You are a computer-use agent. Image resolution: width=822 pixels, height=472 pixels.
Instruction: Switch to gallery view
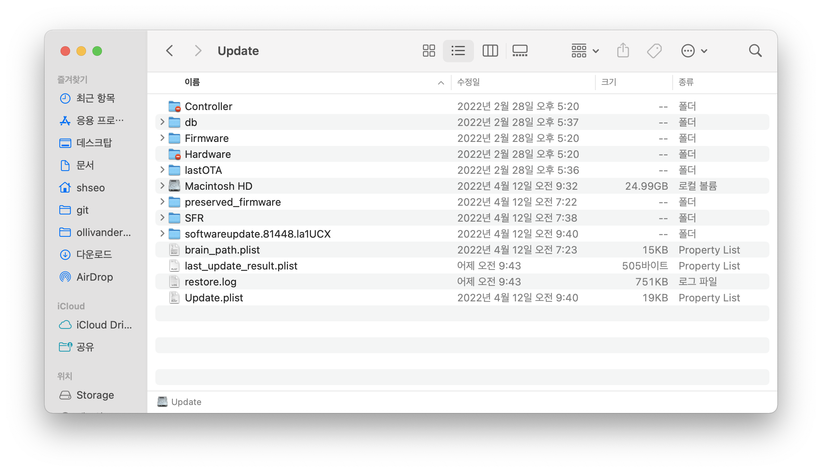[x=520, y=51]
